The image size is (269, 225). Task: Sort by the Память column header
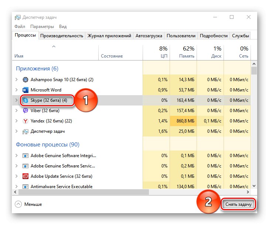(183, 53)
